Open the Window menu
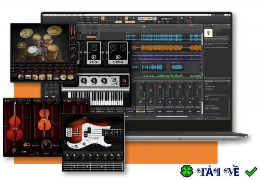The height and width of the screenshot is (180, 260). [x=78, y=15]
